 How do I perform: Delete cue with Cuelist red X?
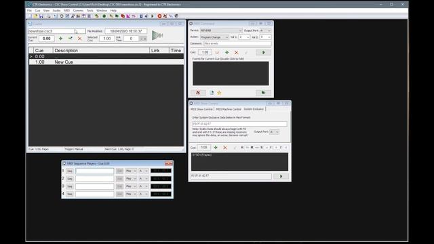click(80, 39)
